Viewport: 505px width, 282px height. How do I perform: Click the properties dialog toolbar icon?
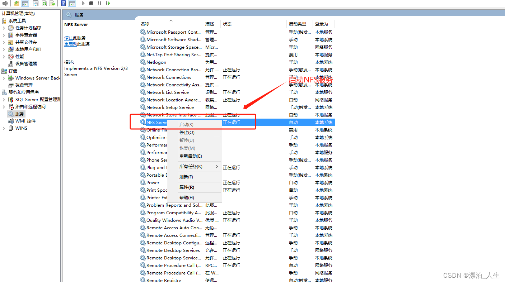click(x=36, y=3)
